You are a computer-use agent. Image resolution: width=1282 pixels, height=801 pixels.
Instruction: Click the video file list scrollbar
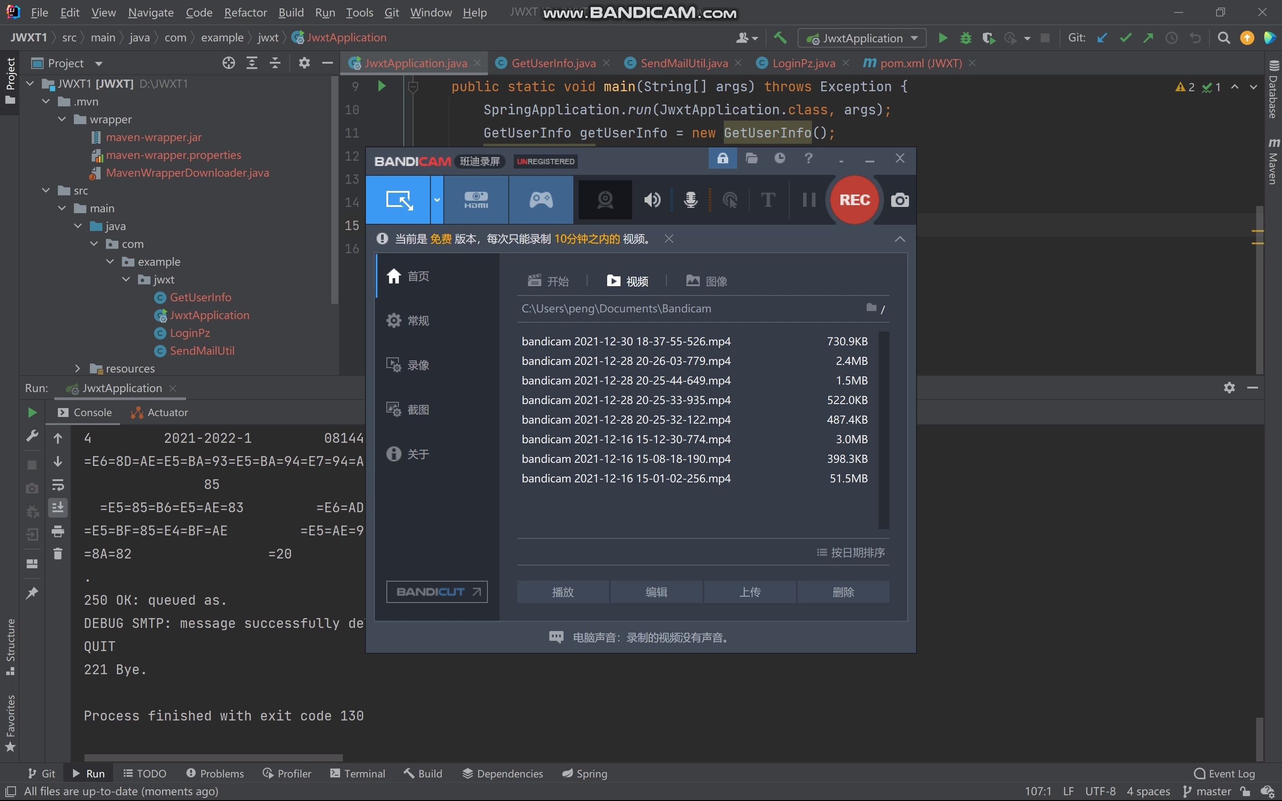883,429
